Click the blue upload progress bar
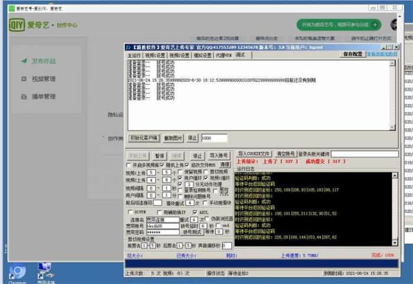The width and height of the screenshot is (413, 284). [262, 264]
